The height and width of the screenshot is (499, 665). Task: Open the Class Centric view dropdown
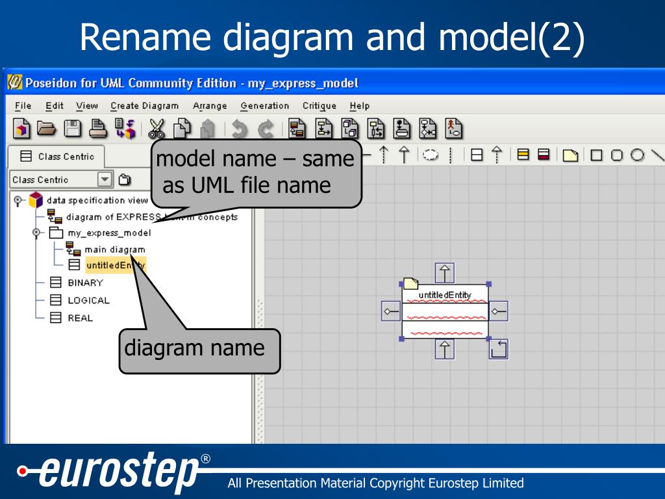pyautogui.click(x=105, y=179)
